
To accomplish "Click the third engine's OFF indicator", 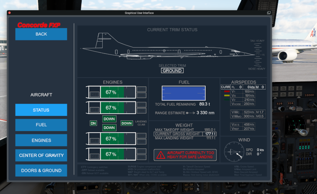I will [x=94, y=141].
